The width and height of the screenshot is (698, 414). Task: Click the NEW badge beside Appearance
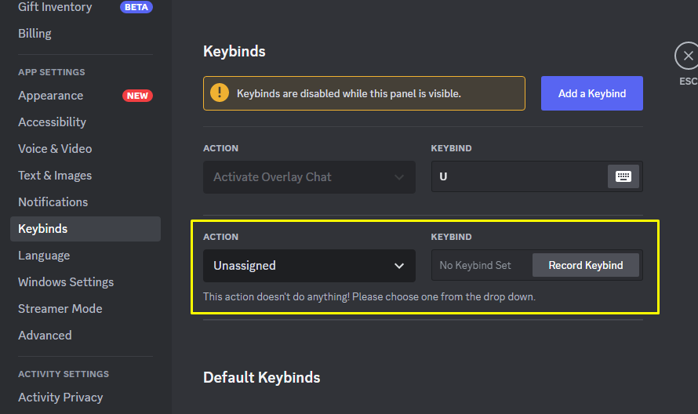137,96
